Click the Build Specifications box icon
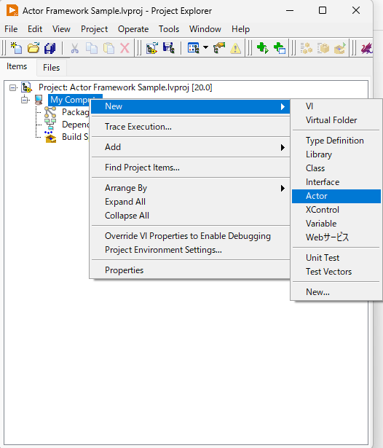 point(50,137)
